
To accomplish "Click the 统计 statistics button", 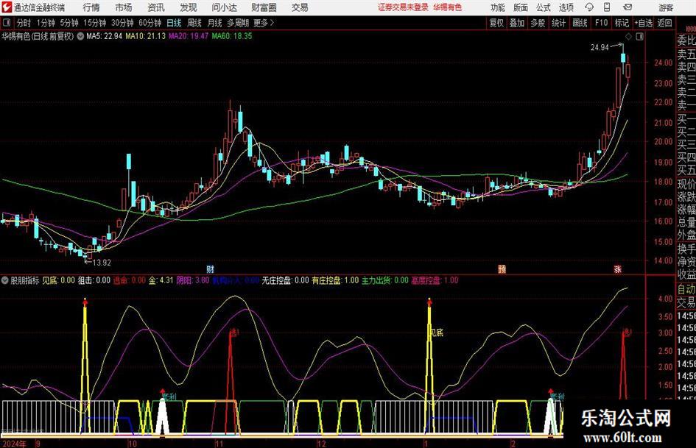I will pos(558,23).
